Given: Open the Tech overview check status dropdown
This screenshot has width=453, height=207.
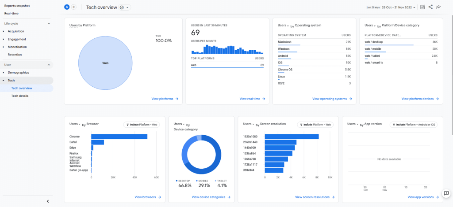Looking at the screenshot, I should [125, 7].
